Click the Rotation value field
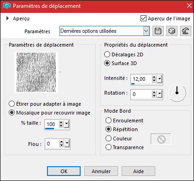This screenshot has width=194, height=181. [141, 94]
